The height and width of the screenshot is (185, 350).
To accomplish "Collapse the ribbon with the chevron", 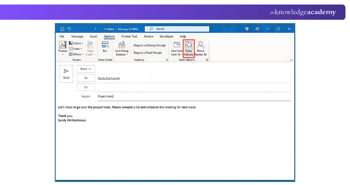I will (291, 60).
